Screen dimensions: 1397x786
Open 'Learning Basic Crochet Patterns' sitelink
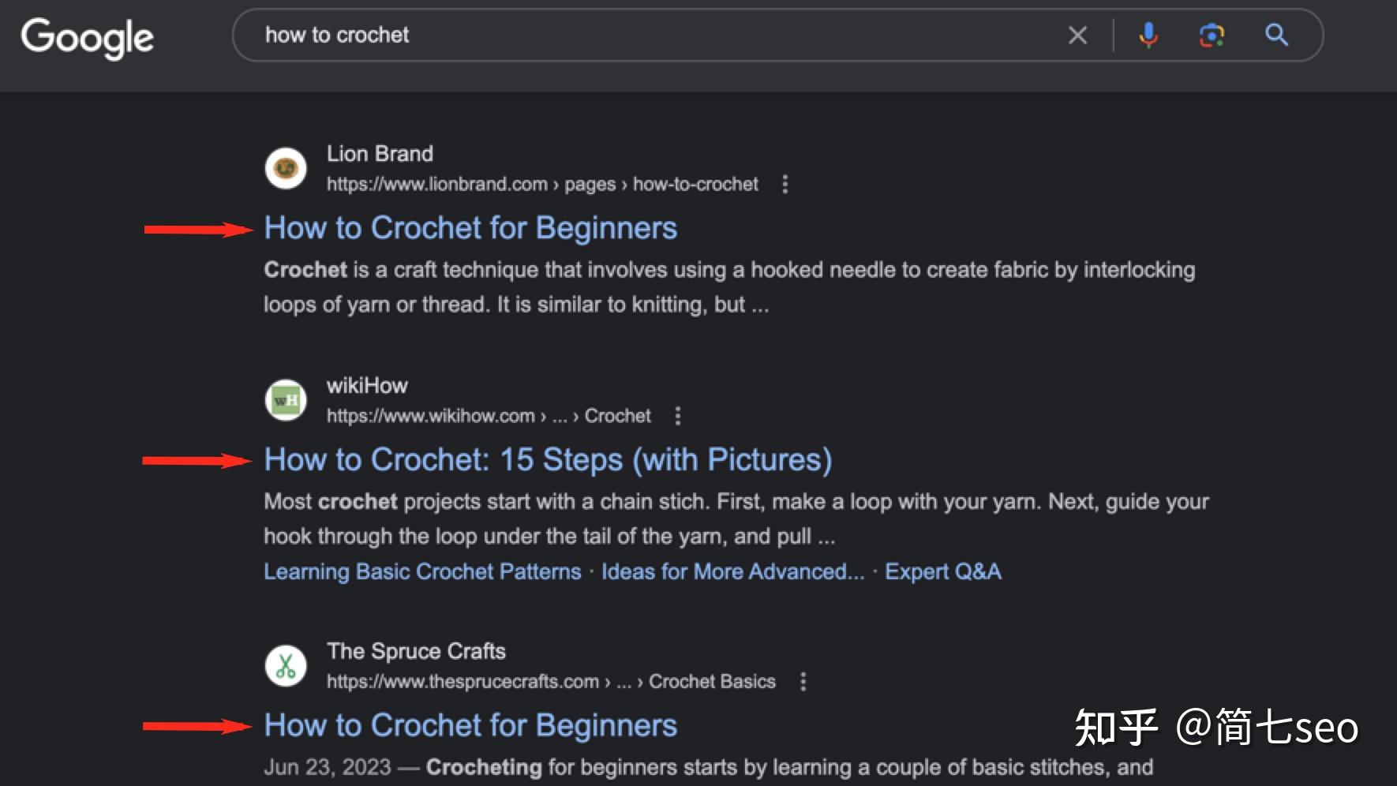422,571
